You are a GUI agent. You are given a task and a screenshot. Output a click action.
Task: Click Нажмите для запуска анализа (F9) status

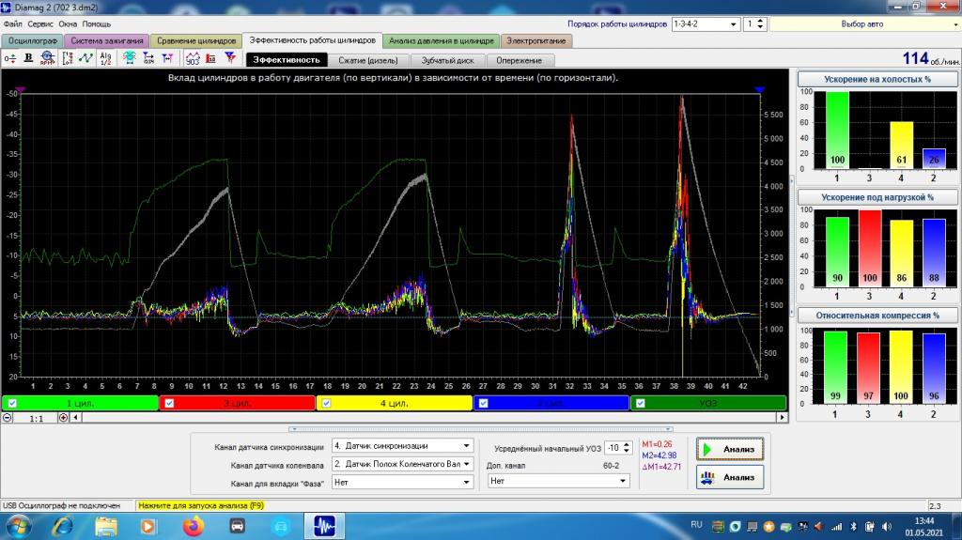[201, 505]
